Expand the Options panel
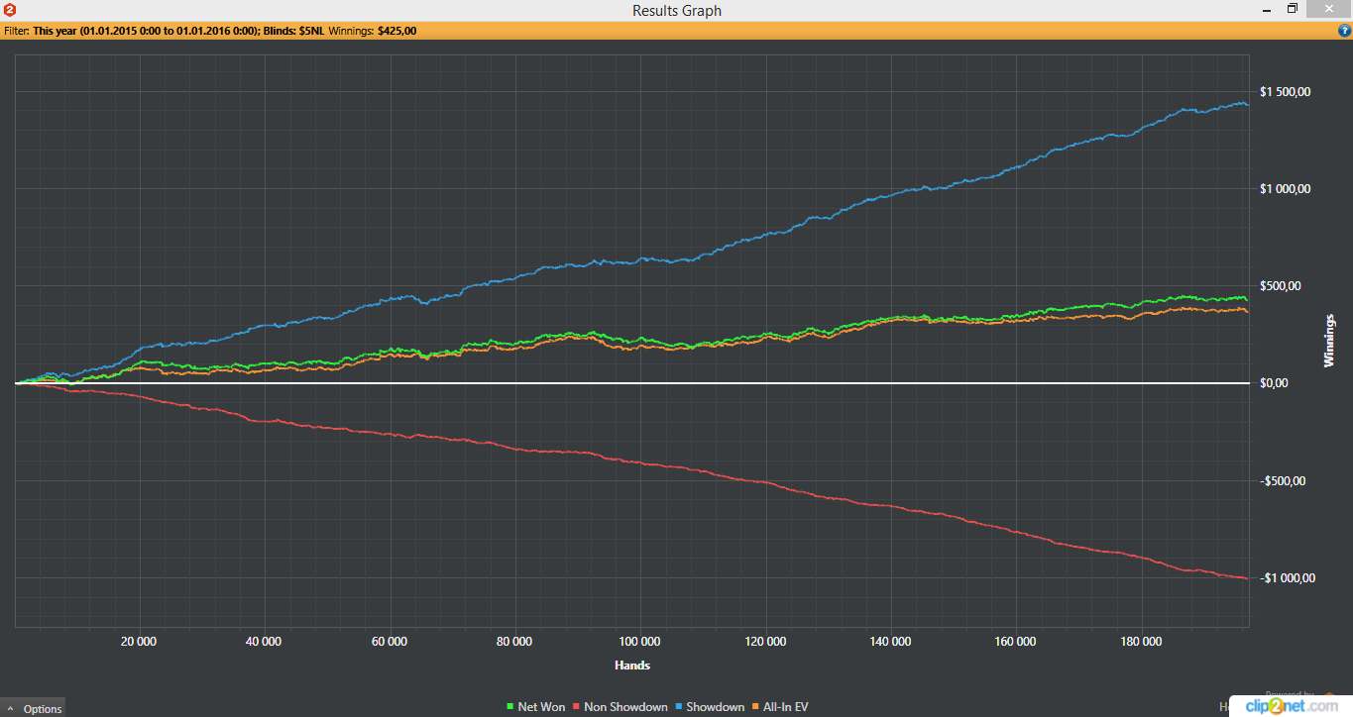The height and width of the screenshot is (717, 1353). (33, 708)
